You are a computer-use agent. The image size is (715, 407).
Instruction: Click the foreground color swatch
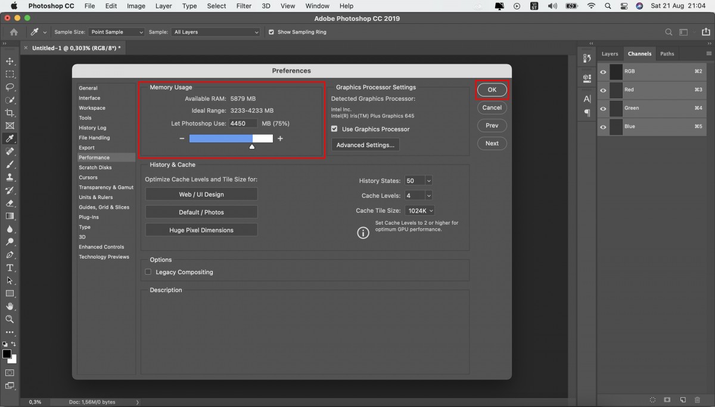(x=7, y=354)
